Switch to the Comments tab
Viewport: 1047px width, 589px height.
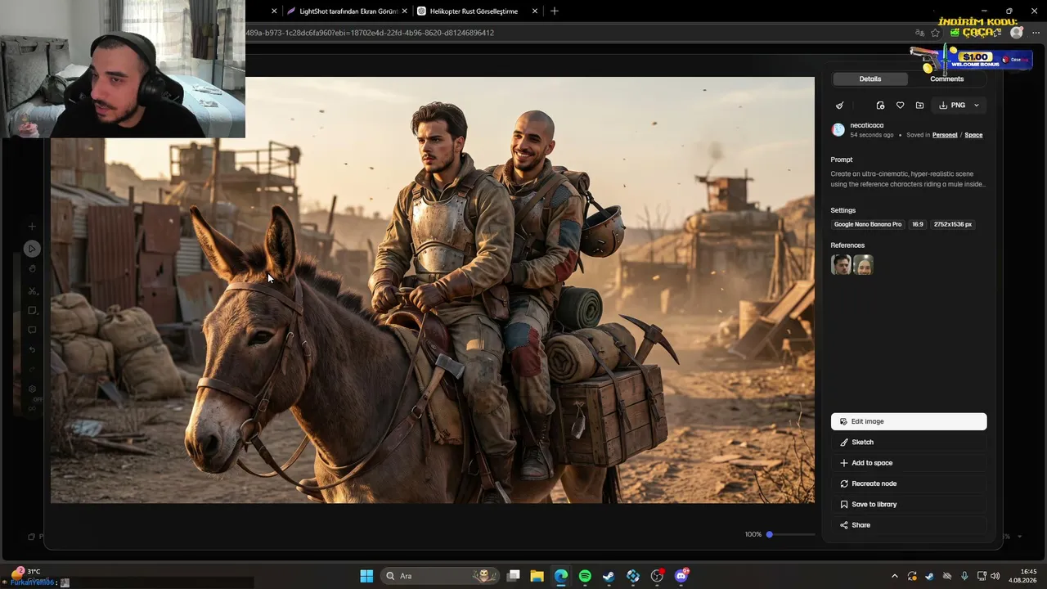coord(946,79)
